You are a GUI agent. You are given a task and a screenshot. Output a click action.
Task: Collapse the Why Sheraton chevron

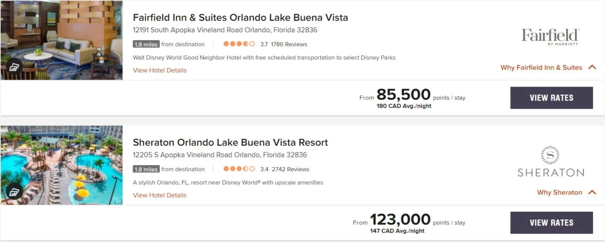pos(592,192)
